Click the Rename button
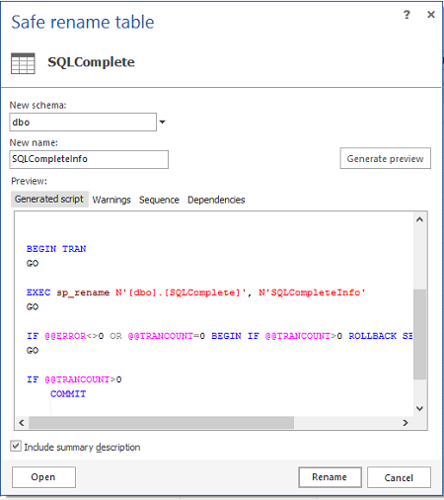The image size is (444, 500). point(330,477)
